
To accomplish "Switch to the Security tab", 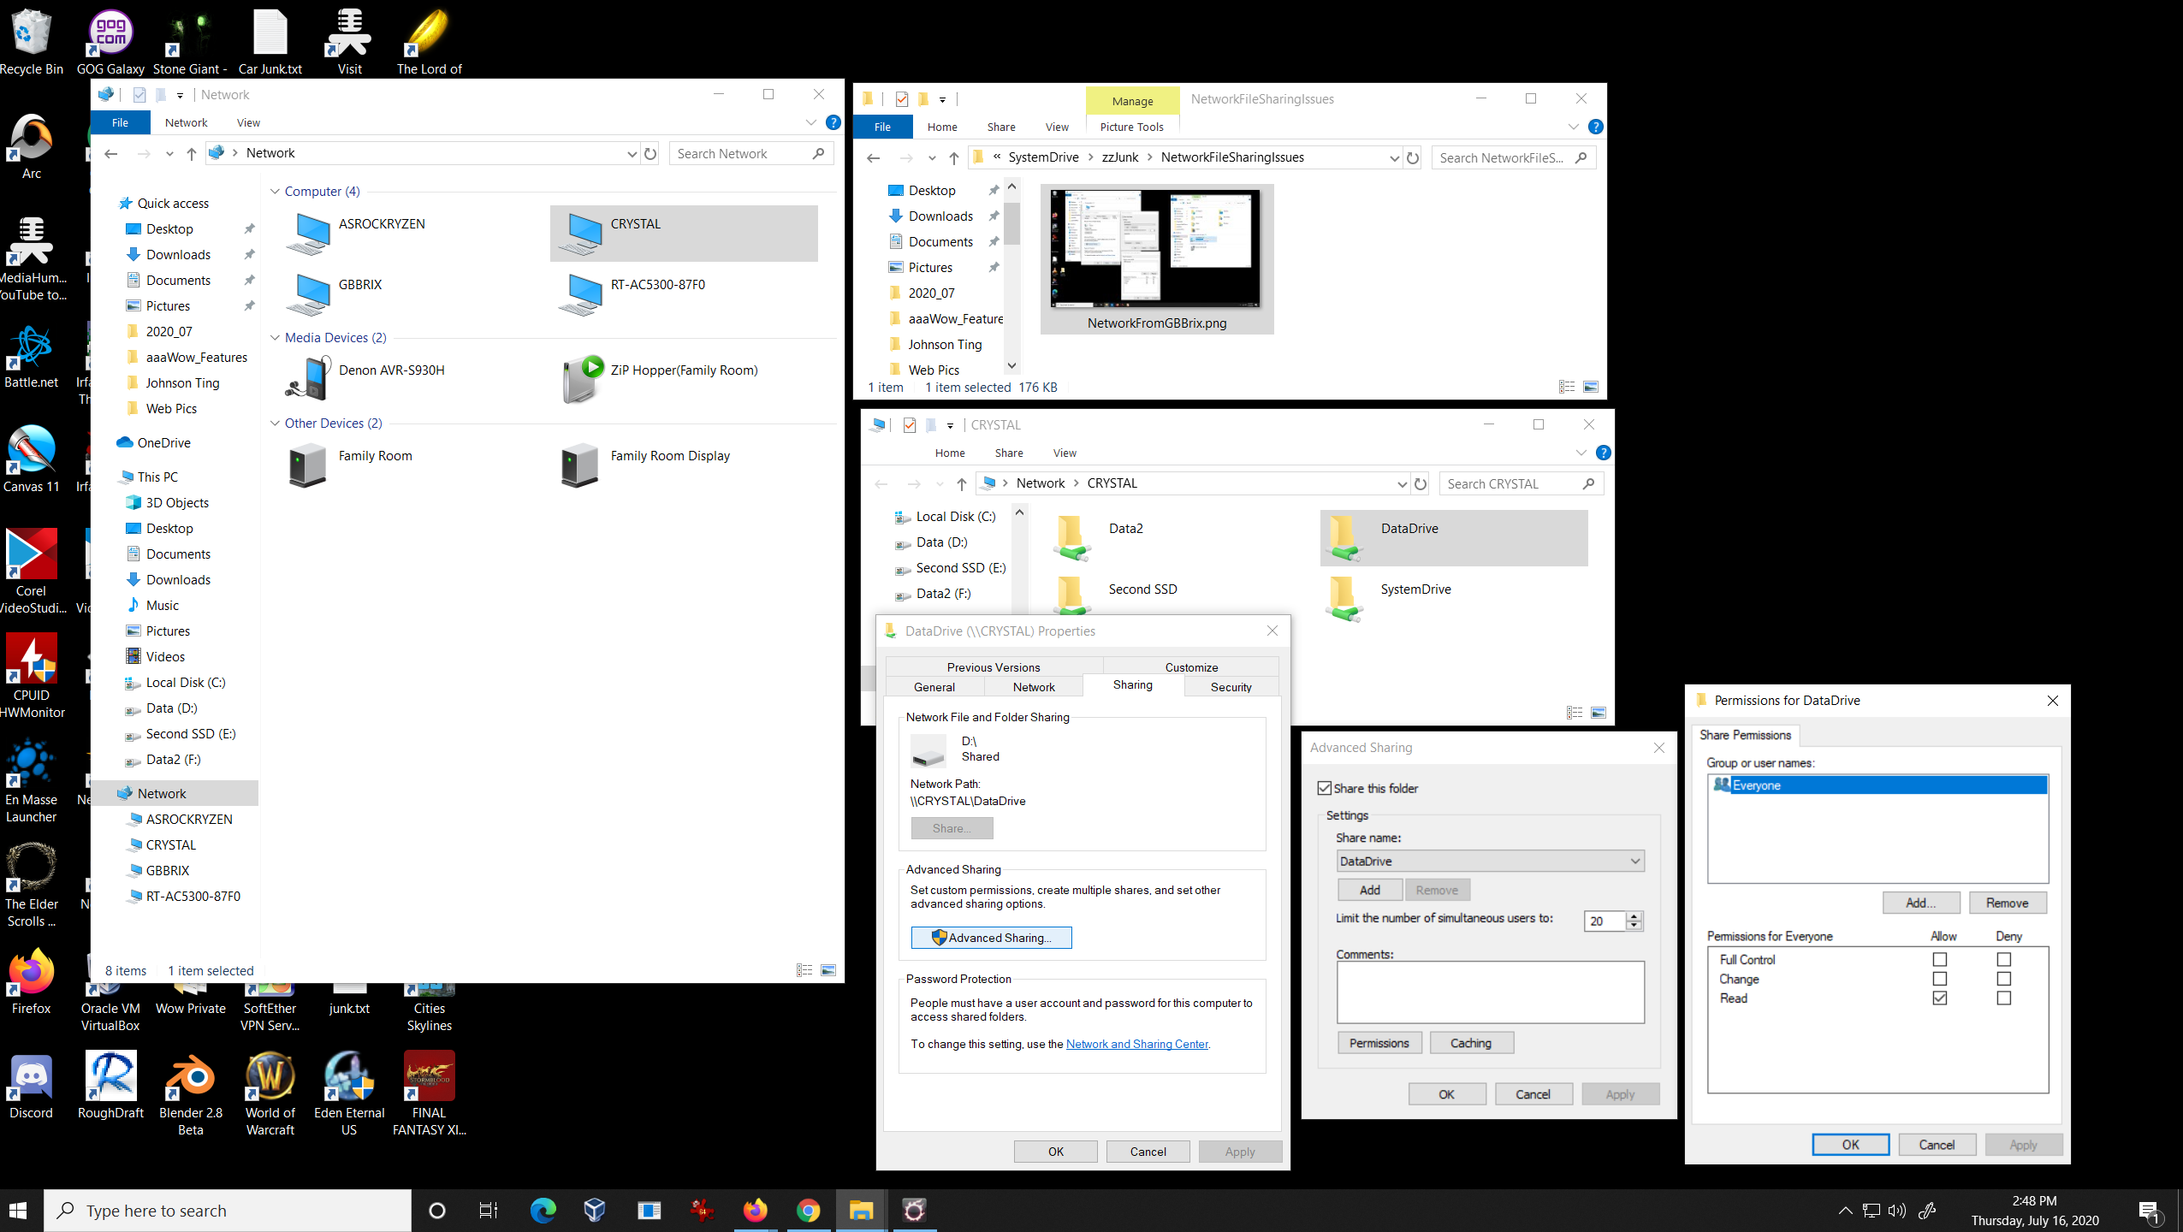I will 1231,687.
